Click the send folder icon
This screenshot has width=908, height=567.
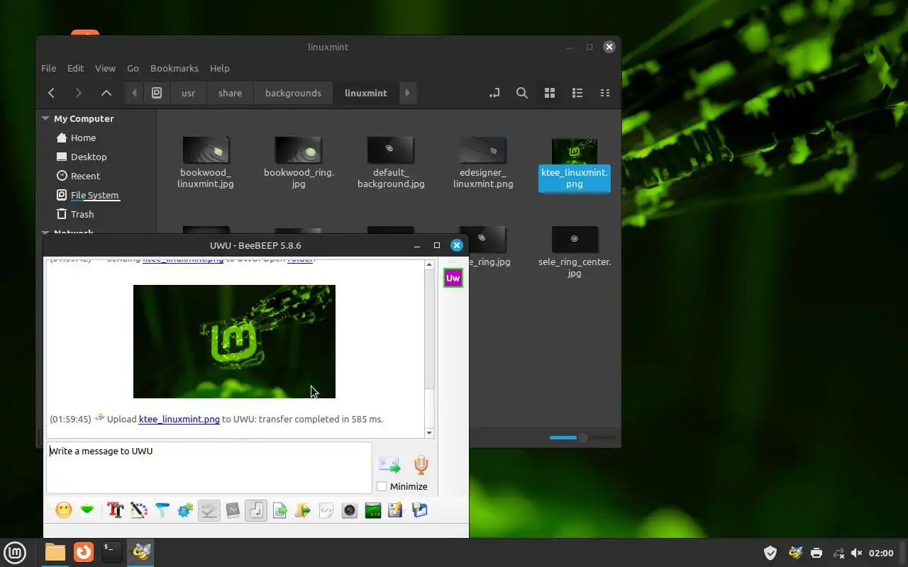303,510
